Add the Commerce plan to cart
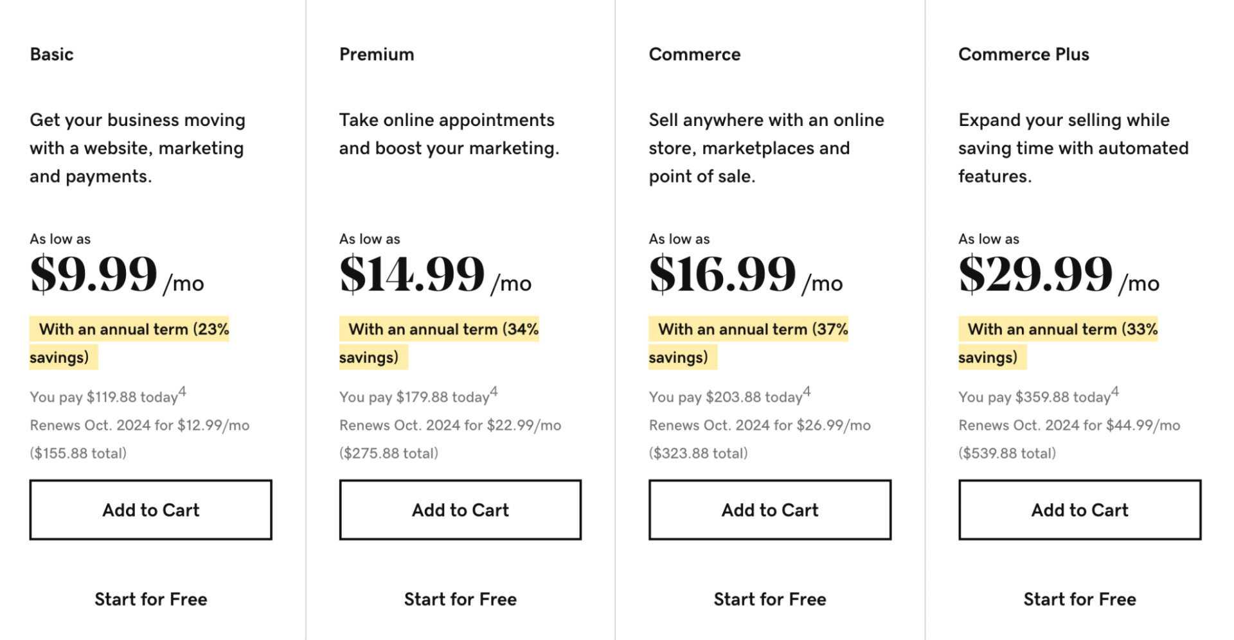Screen dimensions: 1234x640 click(770, 510)
